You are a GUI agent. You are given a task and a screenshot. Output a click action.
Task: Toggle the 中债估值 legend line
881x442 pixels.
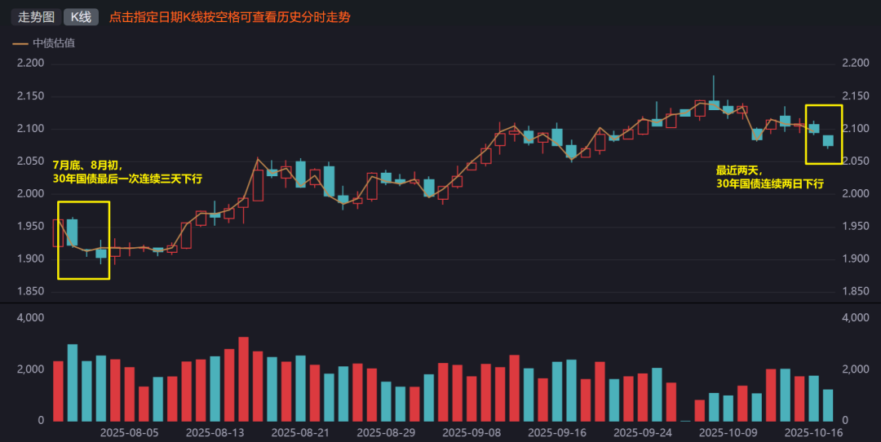[44, 43]
